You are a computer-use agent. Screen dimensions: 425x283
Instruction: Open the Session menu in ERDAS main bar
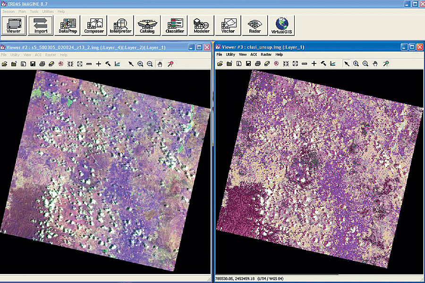8,11
